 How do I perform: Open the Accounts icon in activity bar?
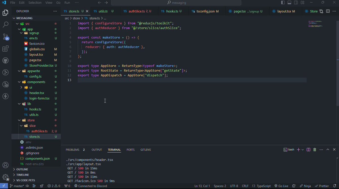pyautogui.click(x=5, y=165)
